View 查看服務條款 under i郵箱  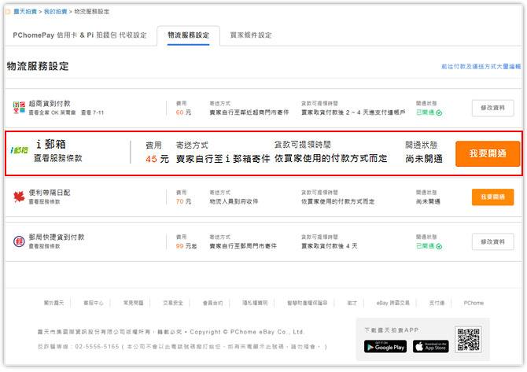point(58,158)
